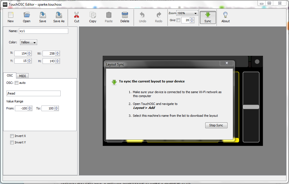289x184 pixels.
Task: Click the Stop Sync button
Action: click(216, 125)
